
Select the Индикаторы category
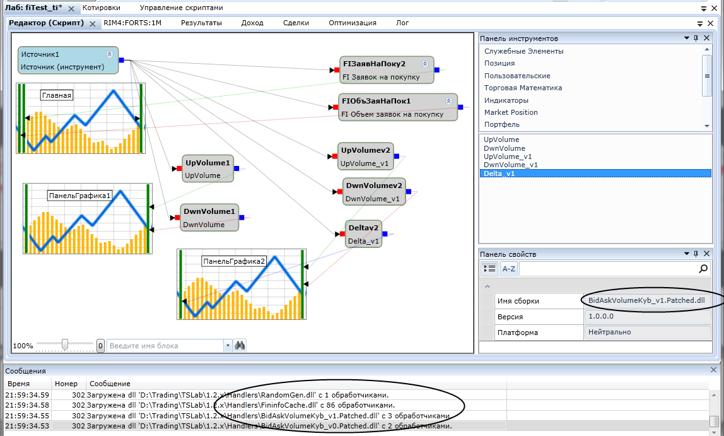[506, 100]
